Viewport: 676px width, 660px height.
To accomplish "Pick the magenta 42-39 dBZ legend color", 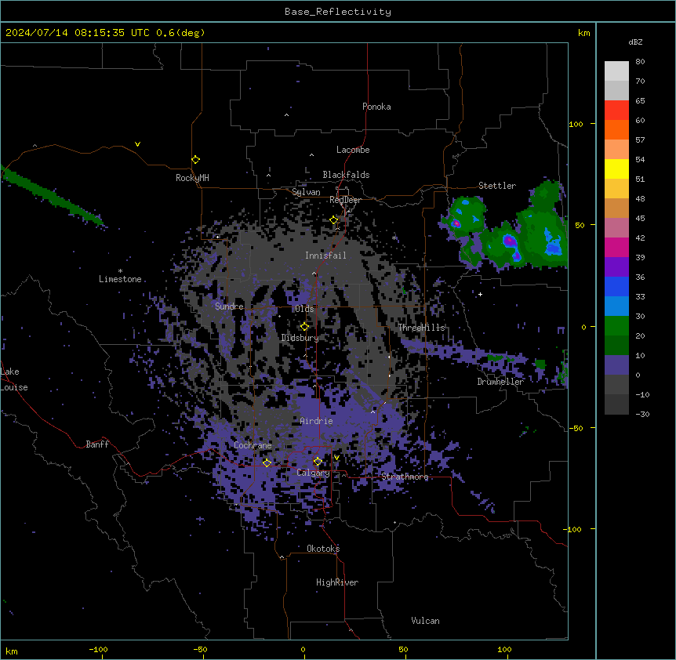I will point(616,247).
